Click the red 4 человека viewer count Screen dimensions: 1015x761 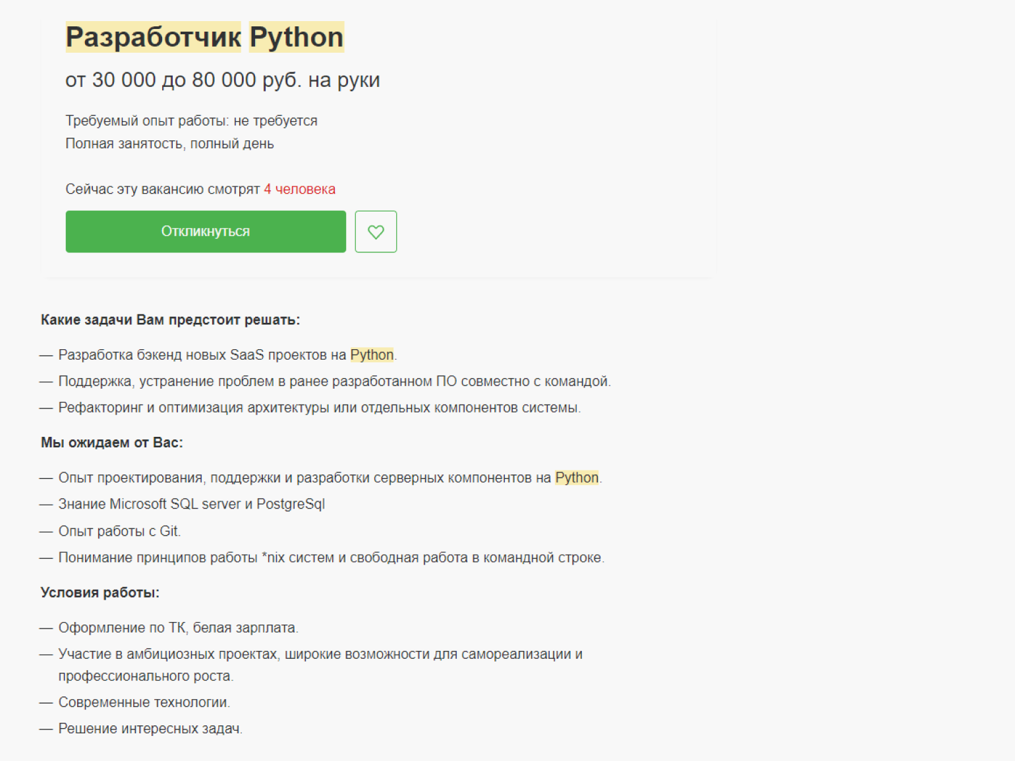(299, 190)
